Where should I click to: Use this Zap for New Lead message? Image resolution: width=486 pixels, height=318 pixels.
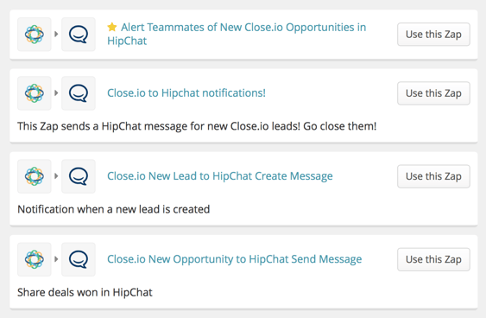pos(433,176)
